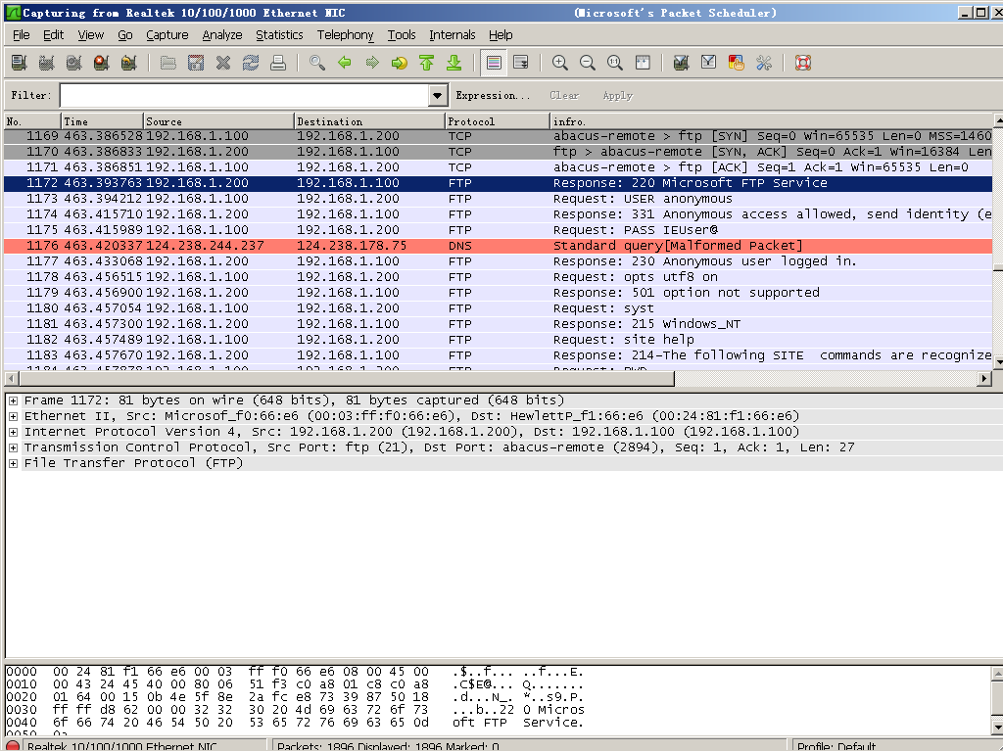
Task: Jump to the first packet
Action: [x=427, y=63]
